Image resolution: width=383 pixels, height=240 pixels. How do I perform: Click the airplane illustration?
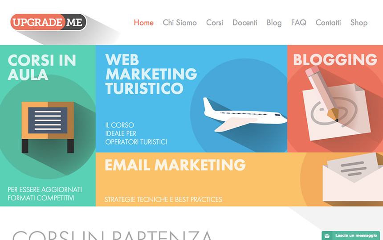pos(245,115)
